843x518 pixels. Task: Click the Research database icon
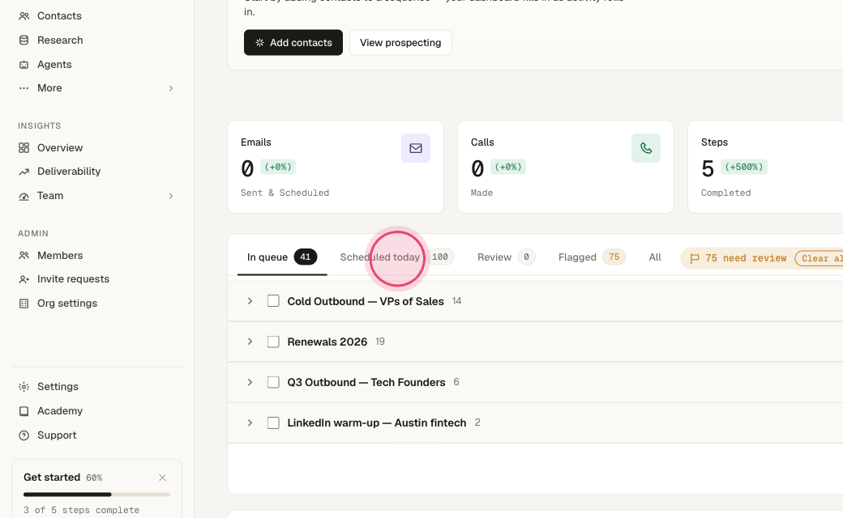(x=24, y=40)
